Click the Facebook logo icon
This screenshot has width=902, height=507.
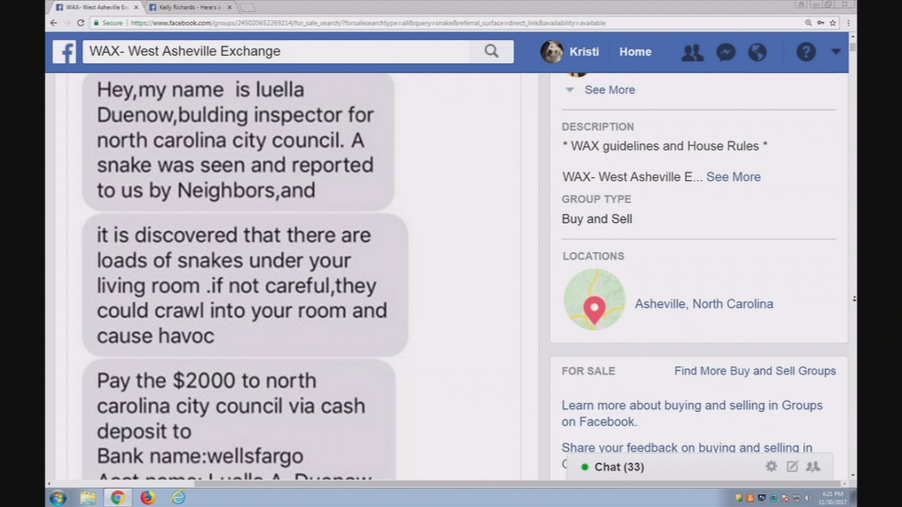coord(64,52)
